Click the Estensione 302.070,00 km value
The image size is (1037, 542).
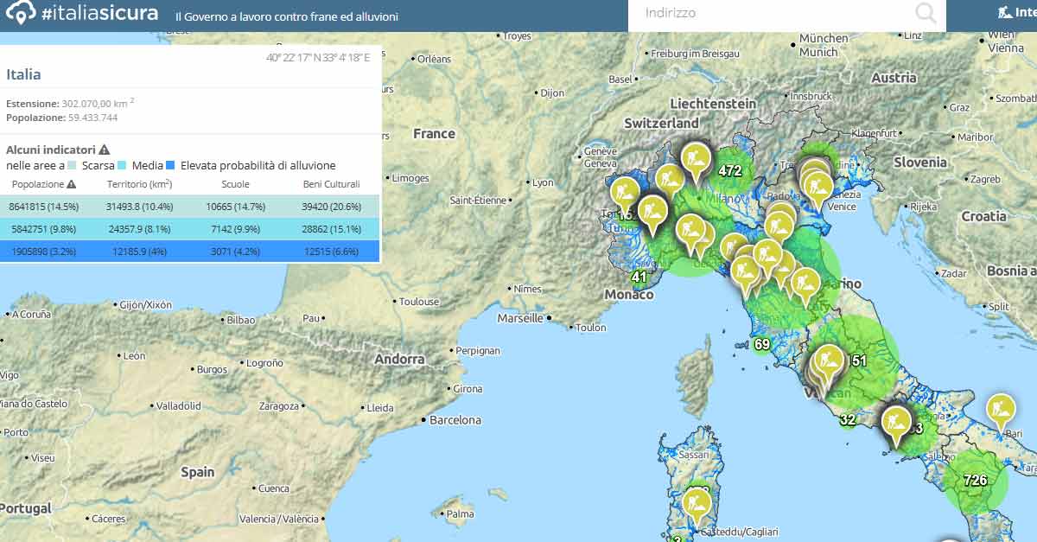(x=98, y=103)
